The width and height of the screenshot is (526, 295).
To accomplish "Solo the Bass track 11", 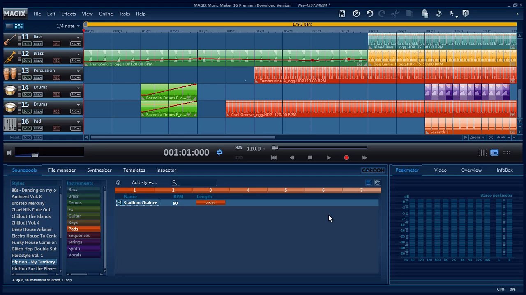I will 27,44.
